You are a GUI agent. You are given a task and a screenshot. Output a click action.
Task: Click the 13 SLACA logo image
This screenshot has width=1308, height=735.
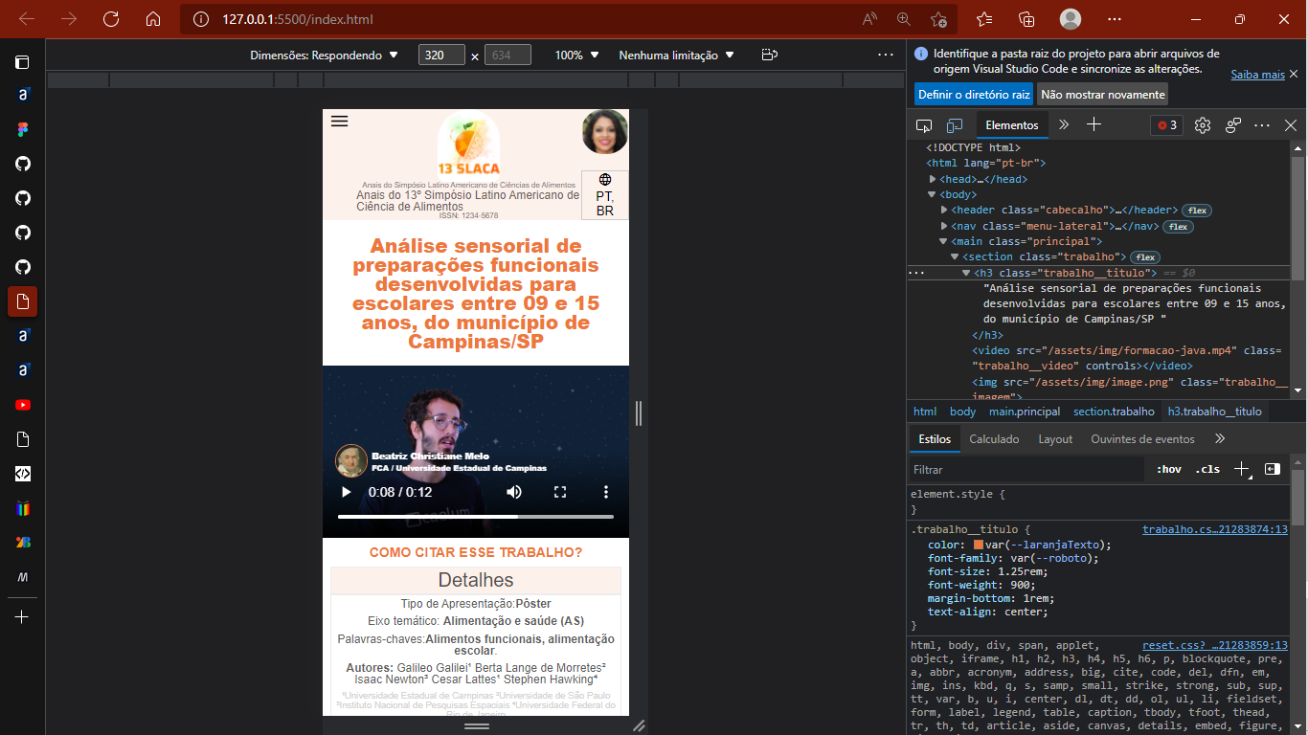(468, 144)
